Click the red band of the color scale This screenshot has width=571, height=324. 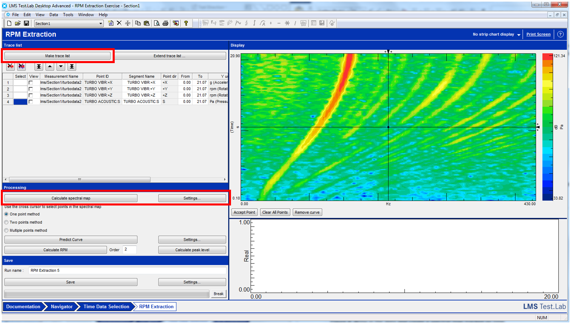[547, 57]
